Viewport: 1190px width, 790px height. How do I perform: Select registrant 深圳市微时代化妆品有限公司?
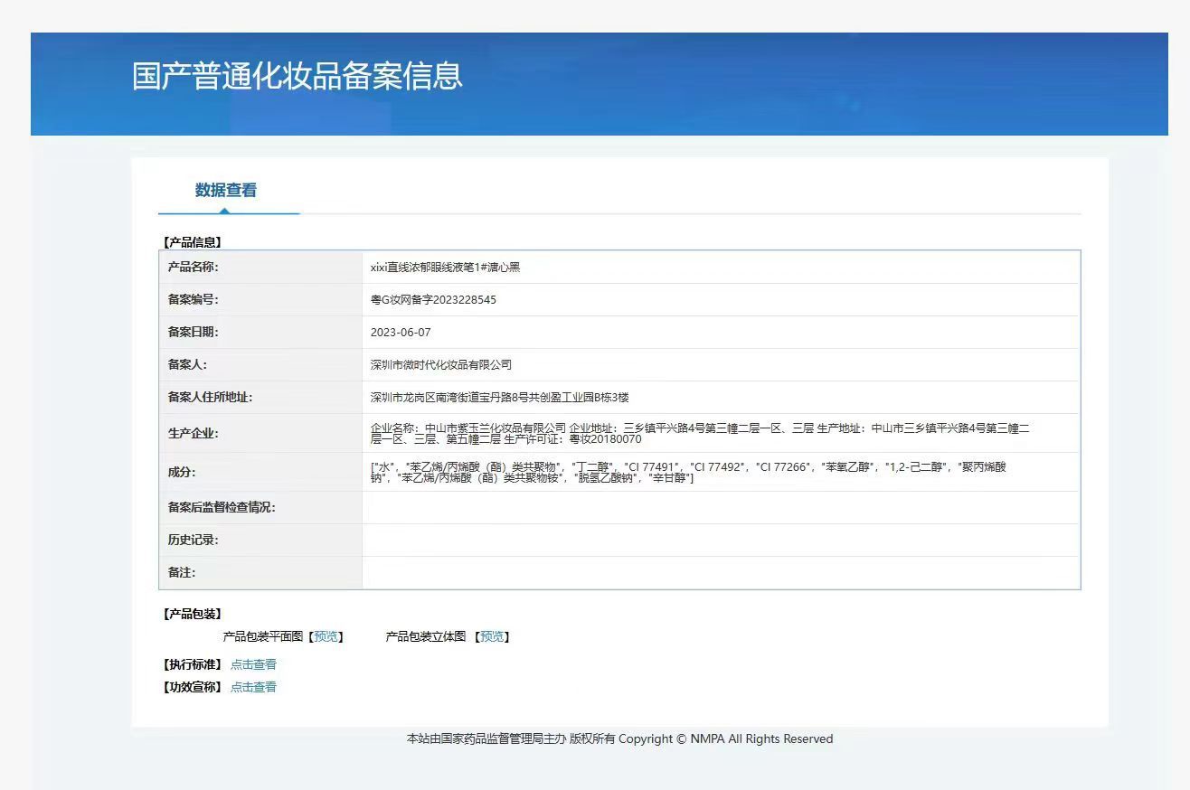[x=441, y=365]
